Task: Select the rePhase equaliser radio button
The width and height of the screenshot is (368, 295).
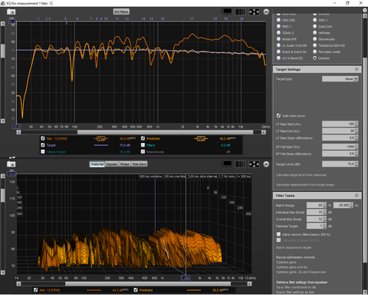Action: coord(315,32)
